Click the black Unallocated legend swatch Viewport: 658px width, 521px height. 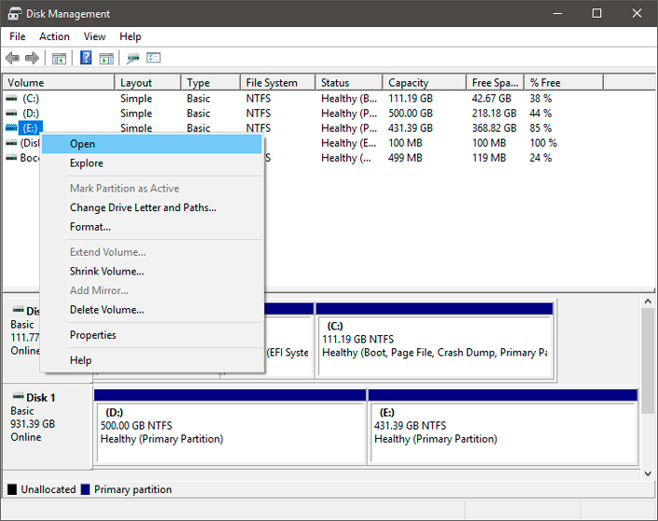point(12,489)
